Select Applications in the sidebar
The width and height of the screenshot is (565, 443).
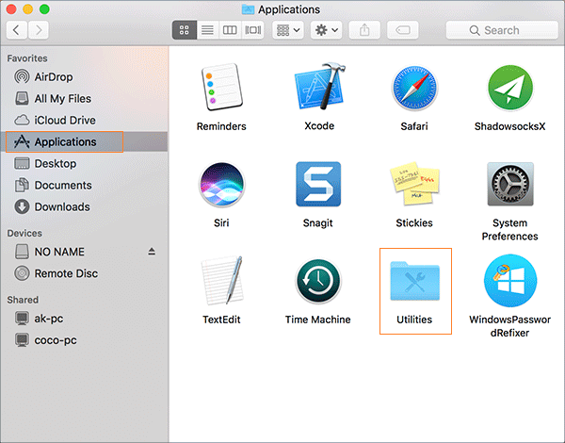85,141
